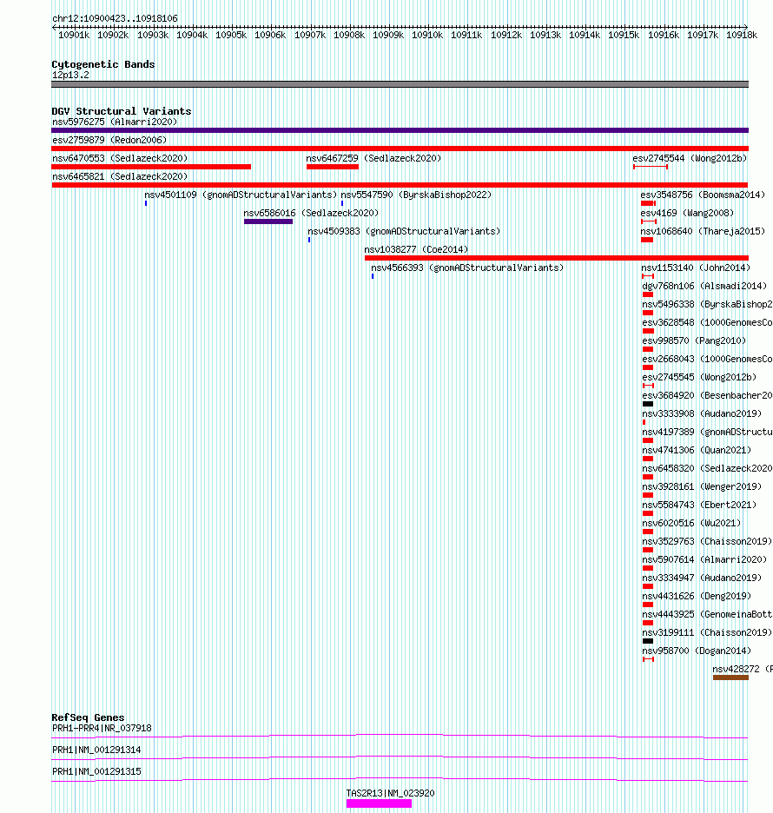
Task: Click the chr12:10900423..10918106 coordinate text
Action: tap(115, 18)
